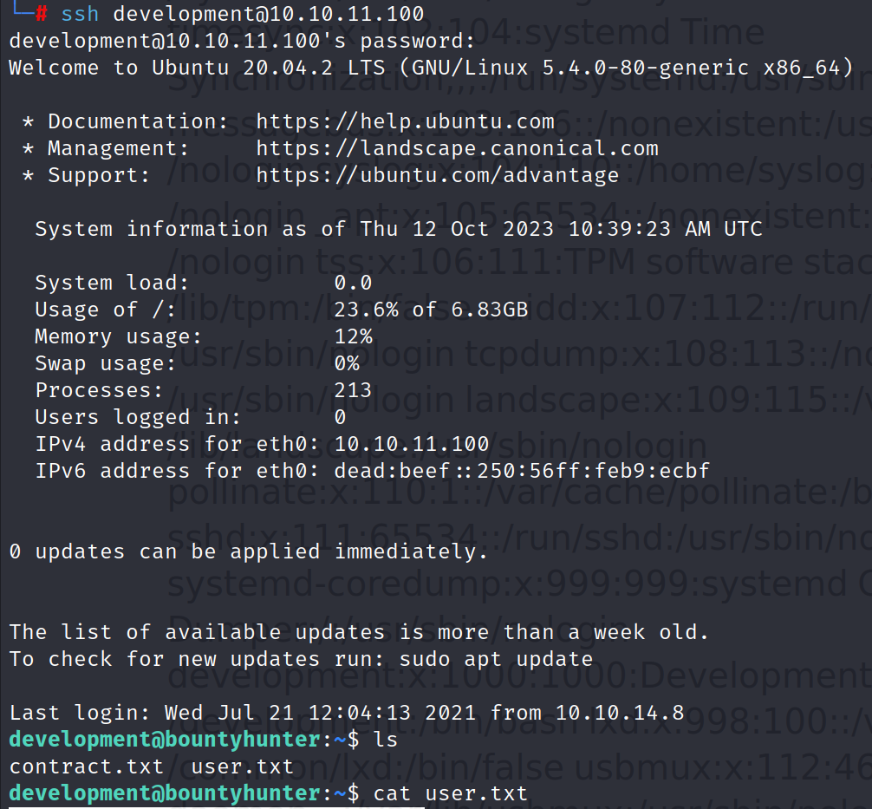This screenshot has width=872, height=809.
Task: Click the System load value 0.0
Action: point(353,283)
